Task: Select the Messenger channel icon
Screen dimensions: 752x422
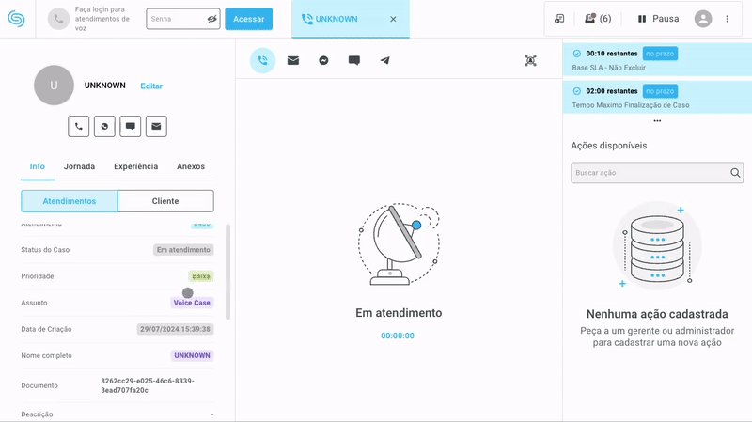Action: click(323, 60)
